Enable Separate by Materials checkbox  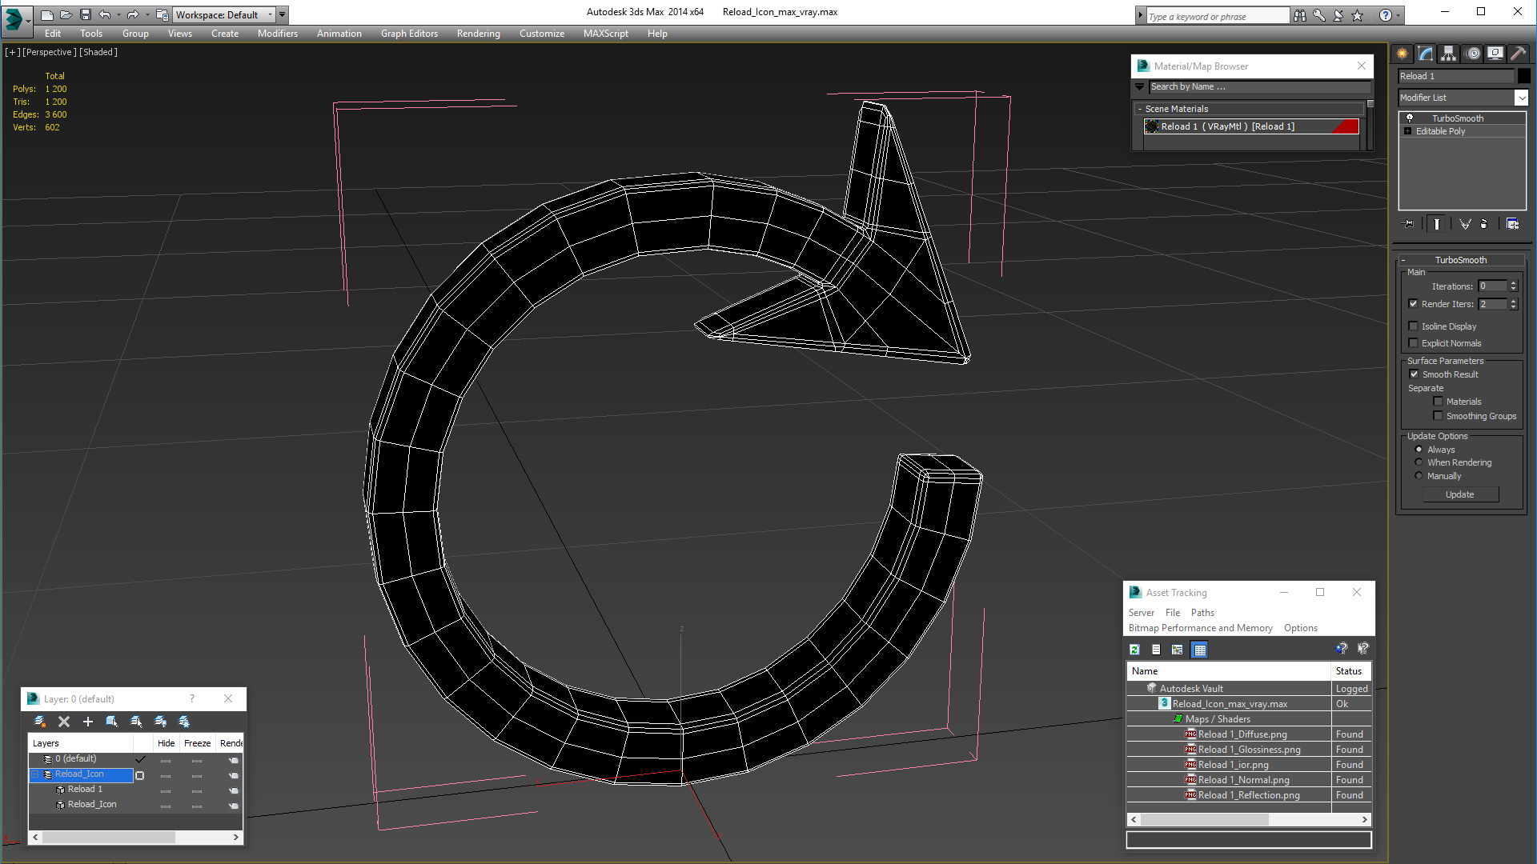click(x=1438, y=402)
